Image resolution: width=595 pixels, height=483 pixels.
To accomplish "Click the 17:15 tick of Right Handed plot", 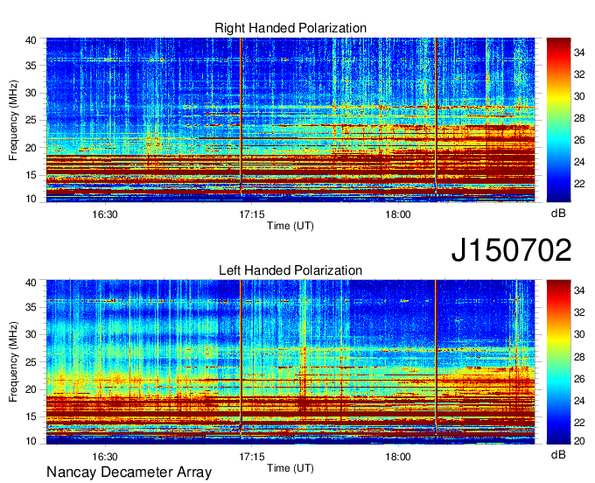I will pos(252,214).
